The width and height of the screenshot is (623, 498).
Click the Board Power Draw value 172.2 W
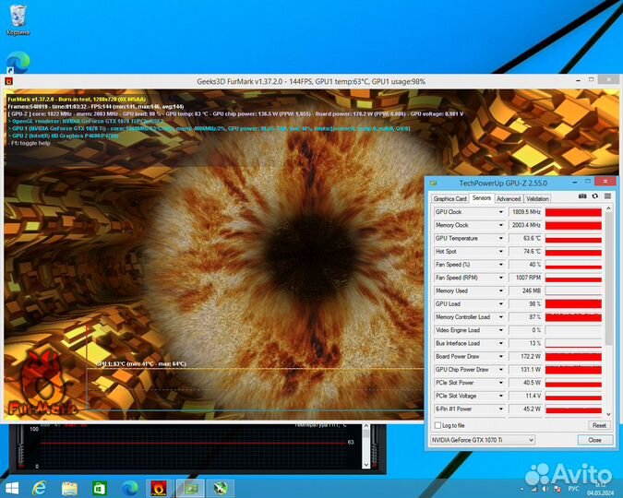click(531, 357)
